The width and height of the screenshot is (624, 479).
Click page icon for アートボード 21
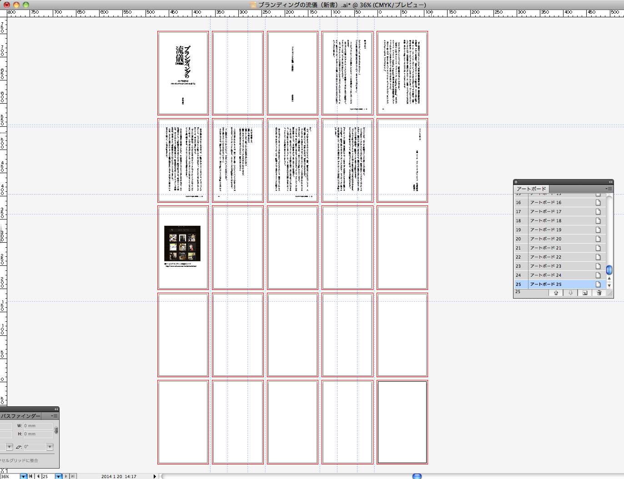[598, 248]
